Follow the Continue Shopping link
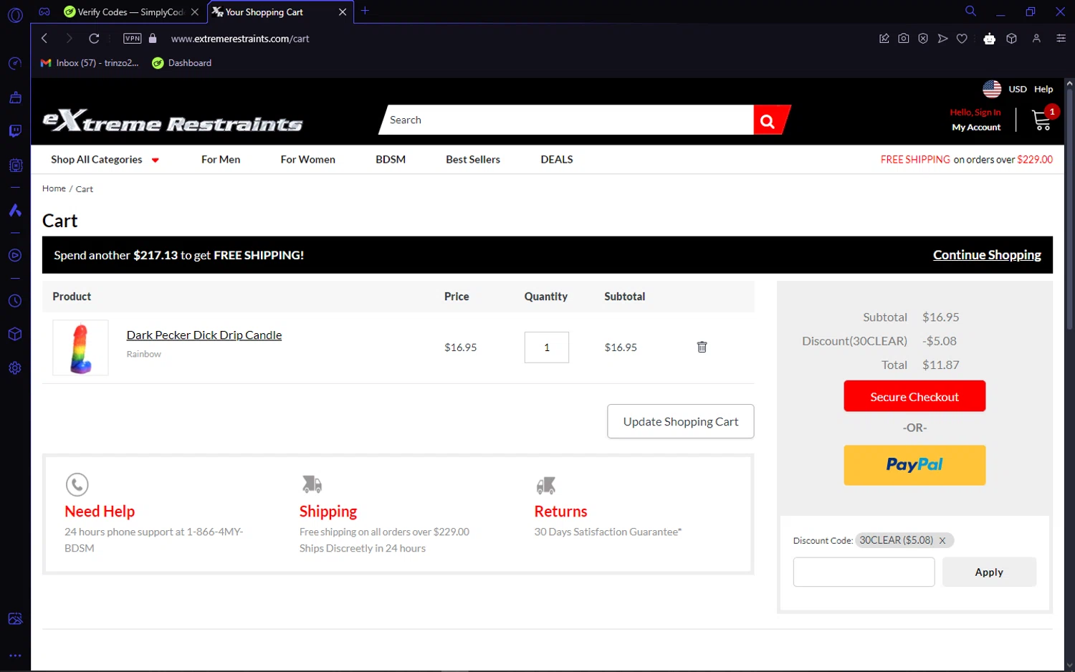Viewport: 1075px width, 672px height. (986, 255)
